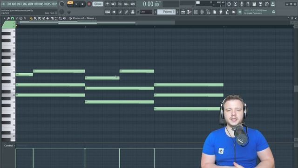The image size is (298, 168).
Task: Toggle wait for input to start playing
Action: (x=114, y=4)
